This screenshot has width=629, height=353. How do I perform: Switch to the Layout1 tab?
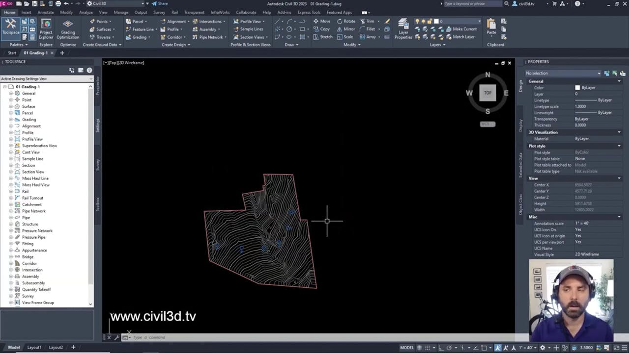pos(34,347)
